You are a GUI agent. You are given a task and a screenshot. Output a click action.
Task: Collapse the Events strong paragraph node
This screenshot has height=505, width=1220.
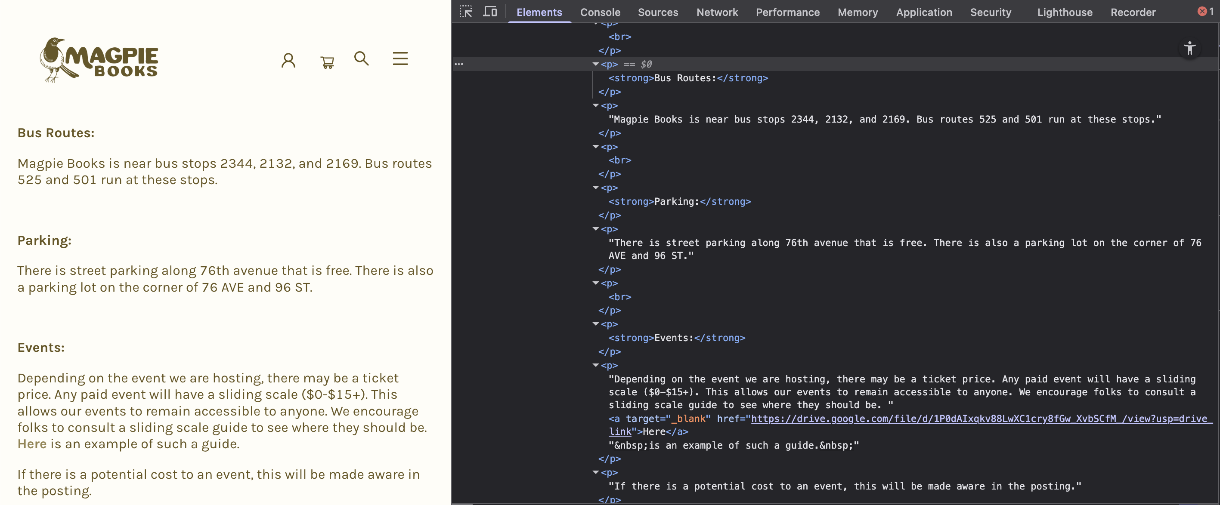(x=595, y=324)
